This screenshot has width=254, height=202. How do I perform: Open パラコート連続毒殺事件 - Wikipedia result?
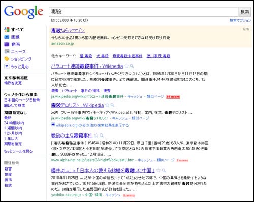(87, 66)
